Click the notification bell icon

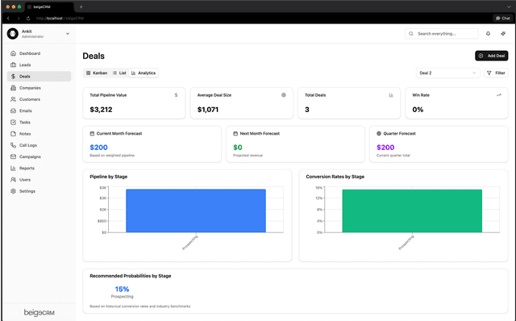pyautogui.click(x=488, y=34)
